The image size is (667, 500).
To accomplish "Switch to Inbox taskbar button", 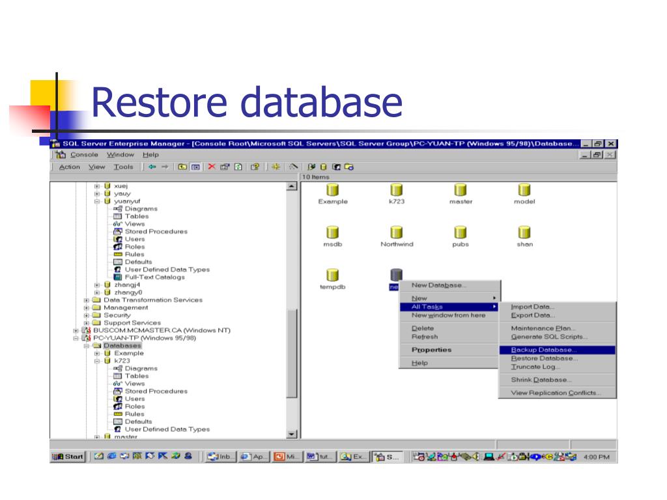I will coord(221,456).
